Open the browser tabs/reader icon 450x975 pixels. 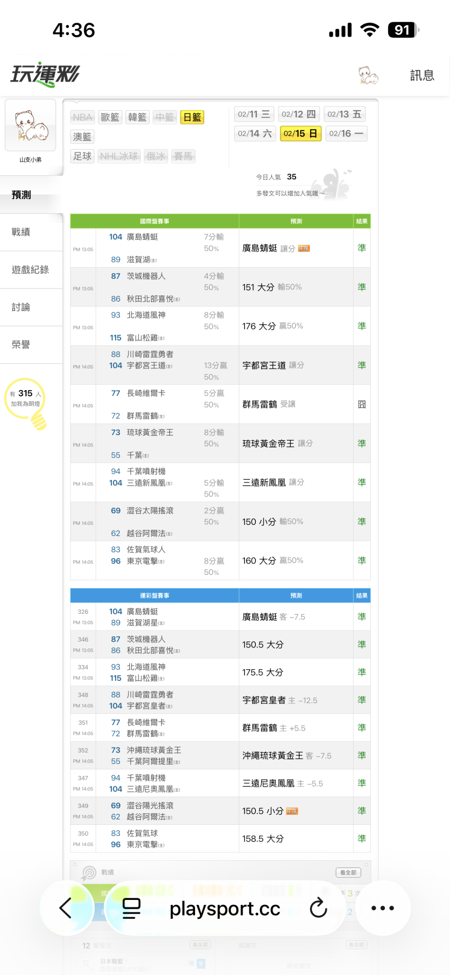click(131, 908)
